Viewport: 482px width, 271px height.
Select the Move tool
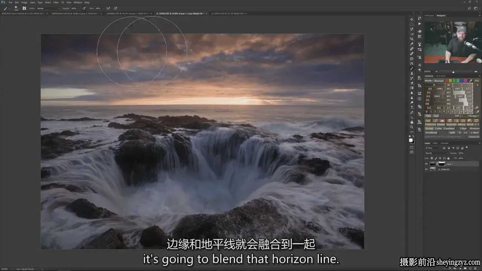(x=412, y=19)
